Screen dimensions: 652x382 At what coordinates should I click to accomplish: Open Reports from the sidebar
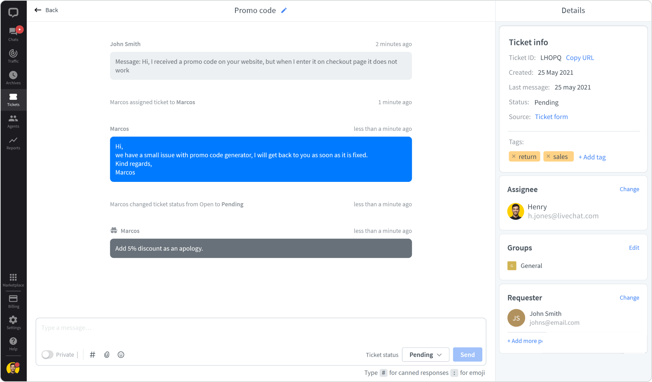click(x=13, y=143)
